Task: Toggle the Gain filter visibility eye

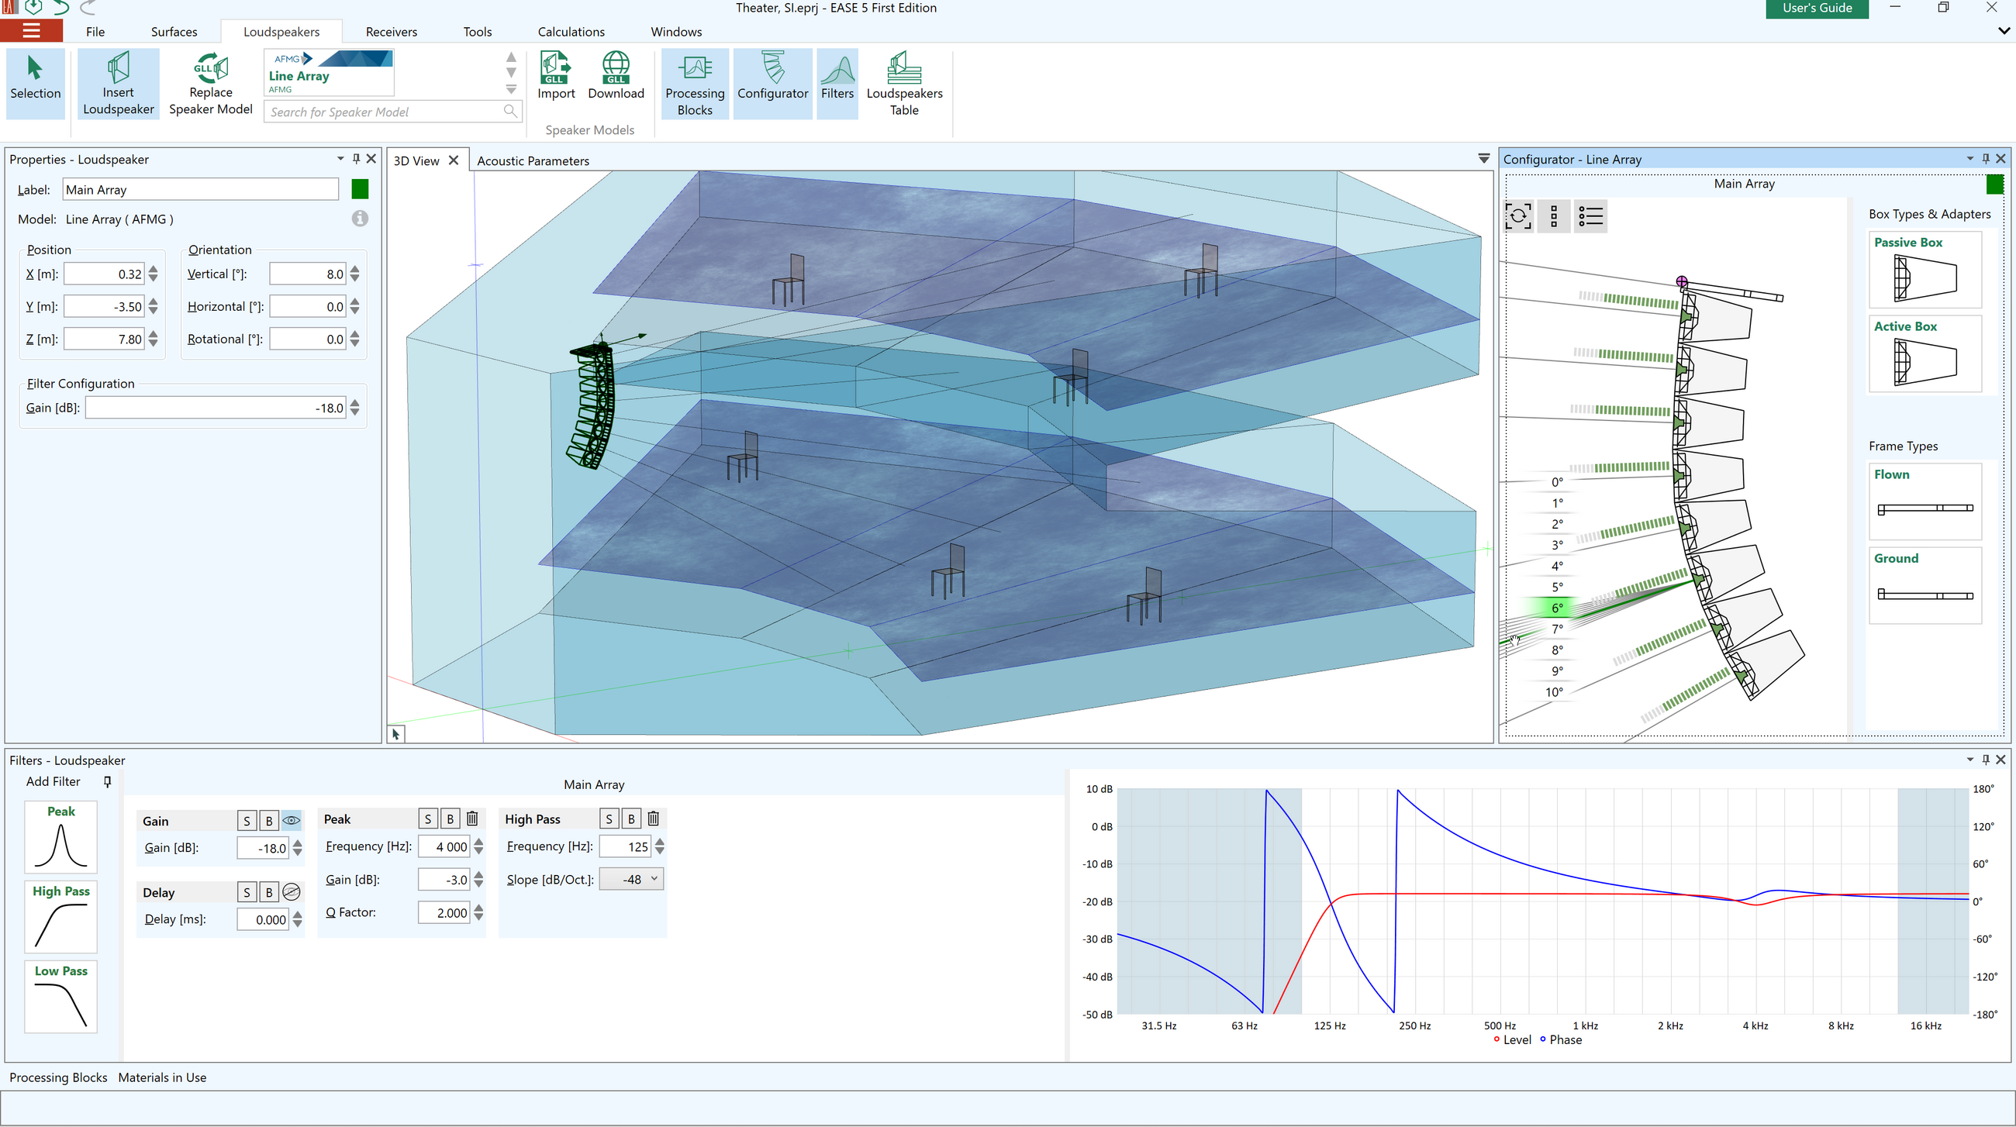Action: [291, 820]
